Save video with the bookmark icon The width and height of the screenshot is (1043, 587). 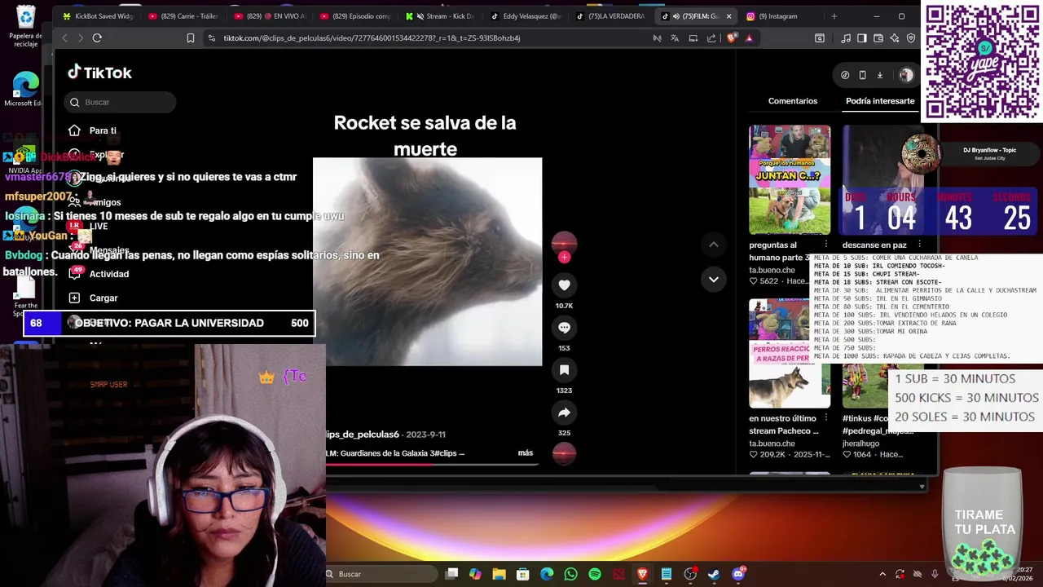[564, 369]
